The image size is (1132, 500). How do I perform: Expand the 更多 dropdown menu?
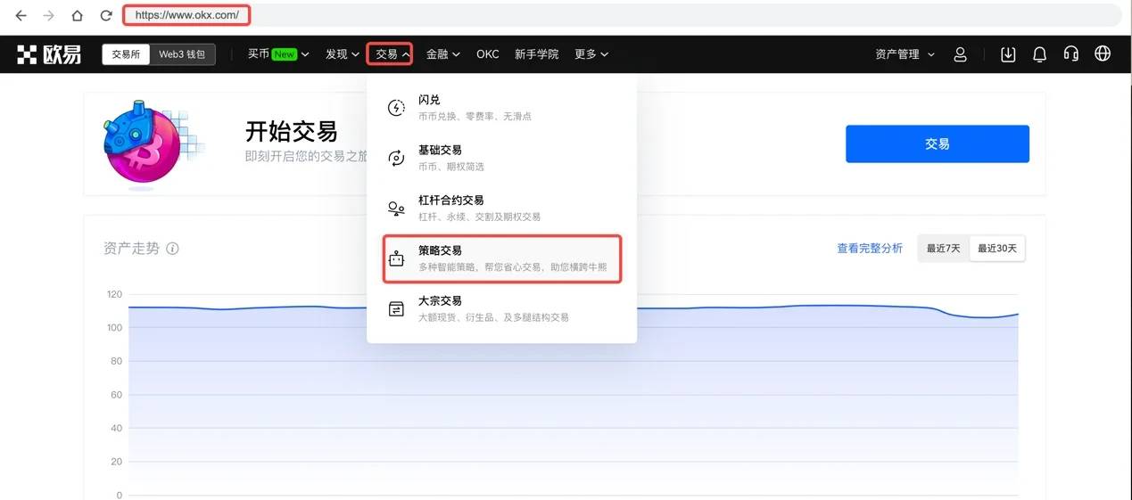click(x=591, y=54)
